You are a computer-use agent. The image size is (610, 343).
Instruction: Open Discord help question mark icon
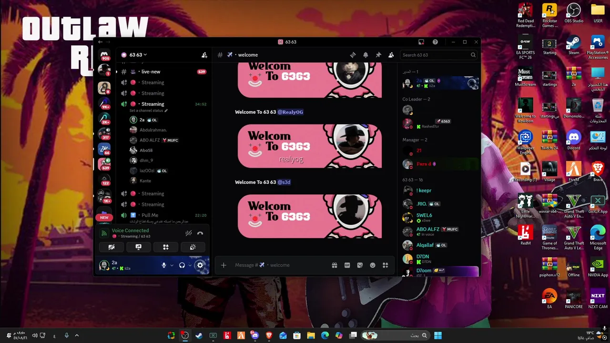coord(435,42)
